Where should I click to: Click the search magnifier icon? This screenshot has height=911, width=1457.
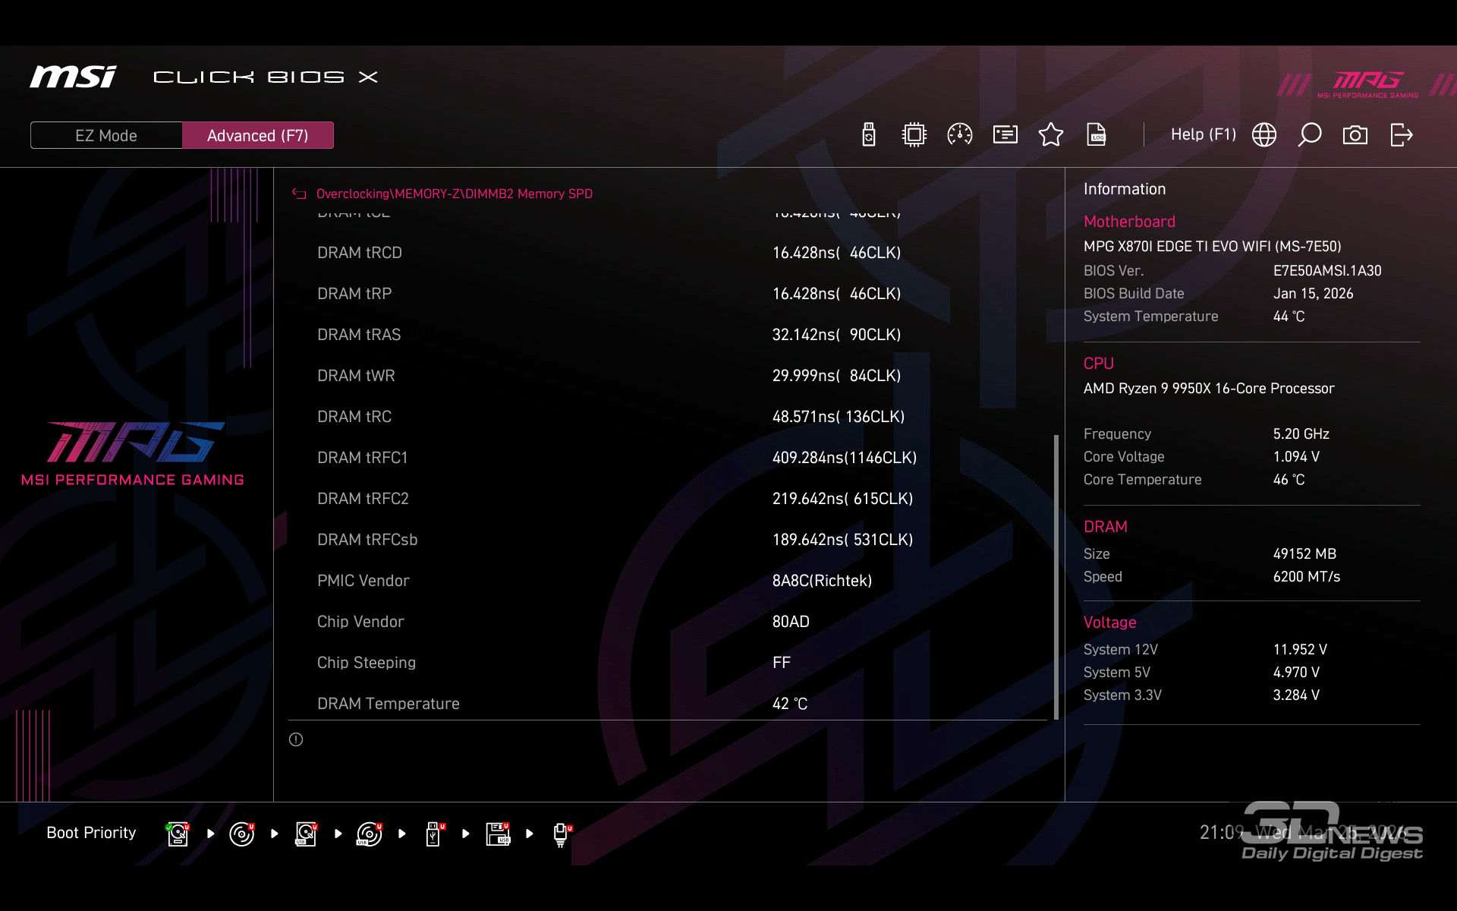[1310, 135]
